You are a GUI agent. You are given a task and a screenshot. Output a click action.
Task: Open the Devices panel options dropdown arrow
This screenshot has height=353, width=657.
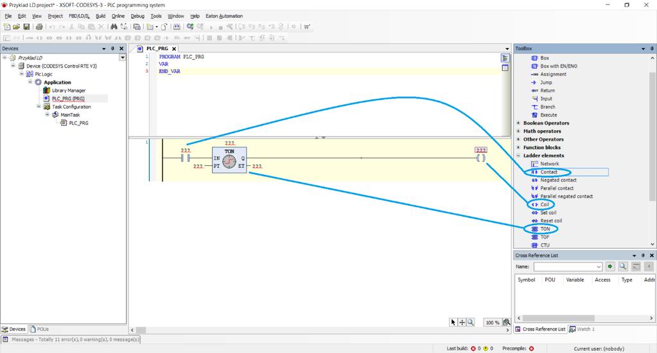pyautogui.click(x=104, y=49)
